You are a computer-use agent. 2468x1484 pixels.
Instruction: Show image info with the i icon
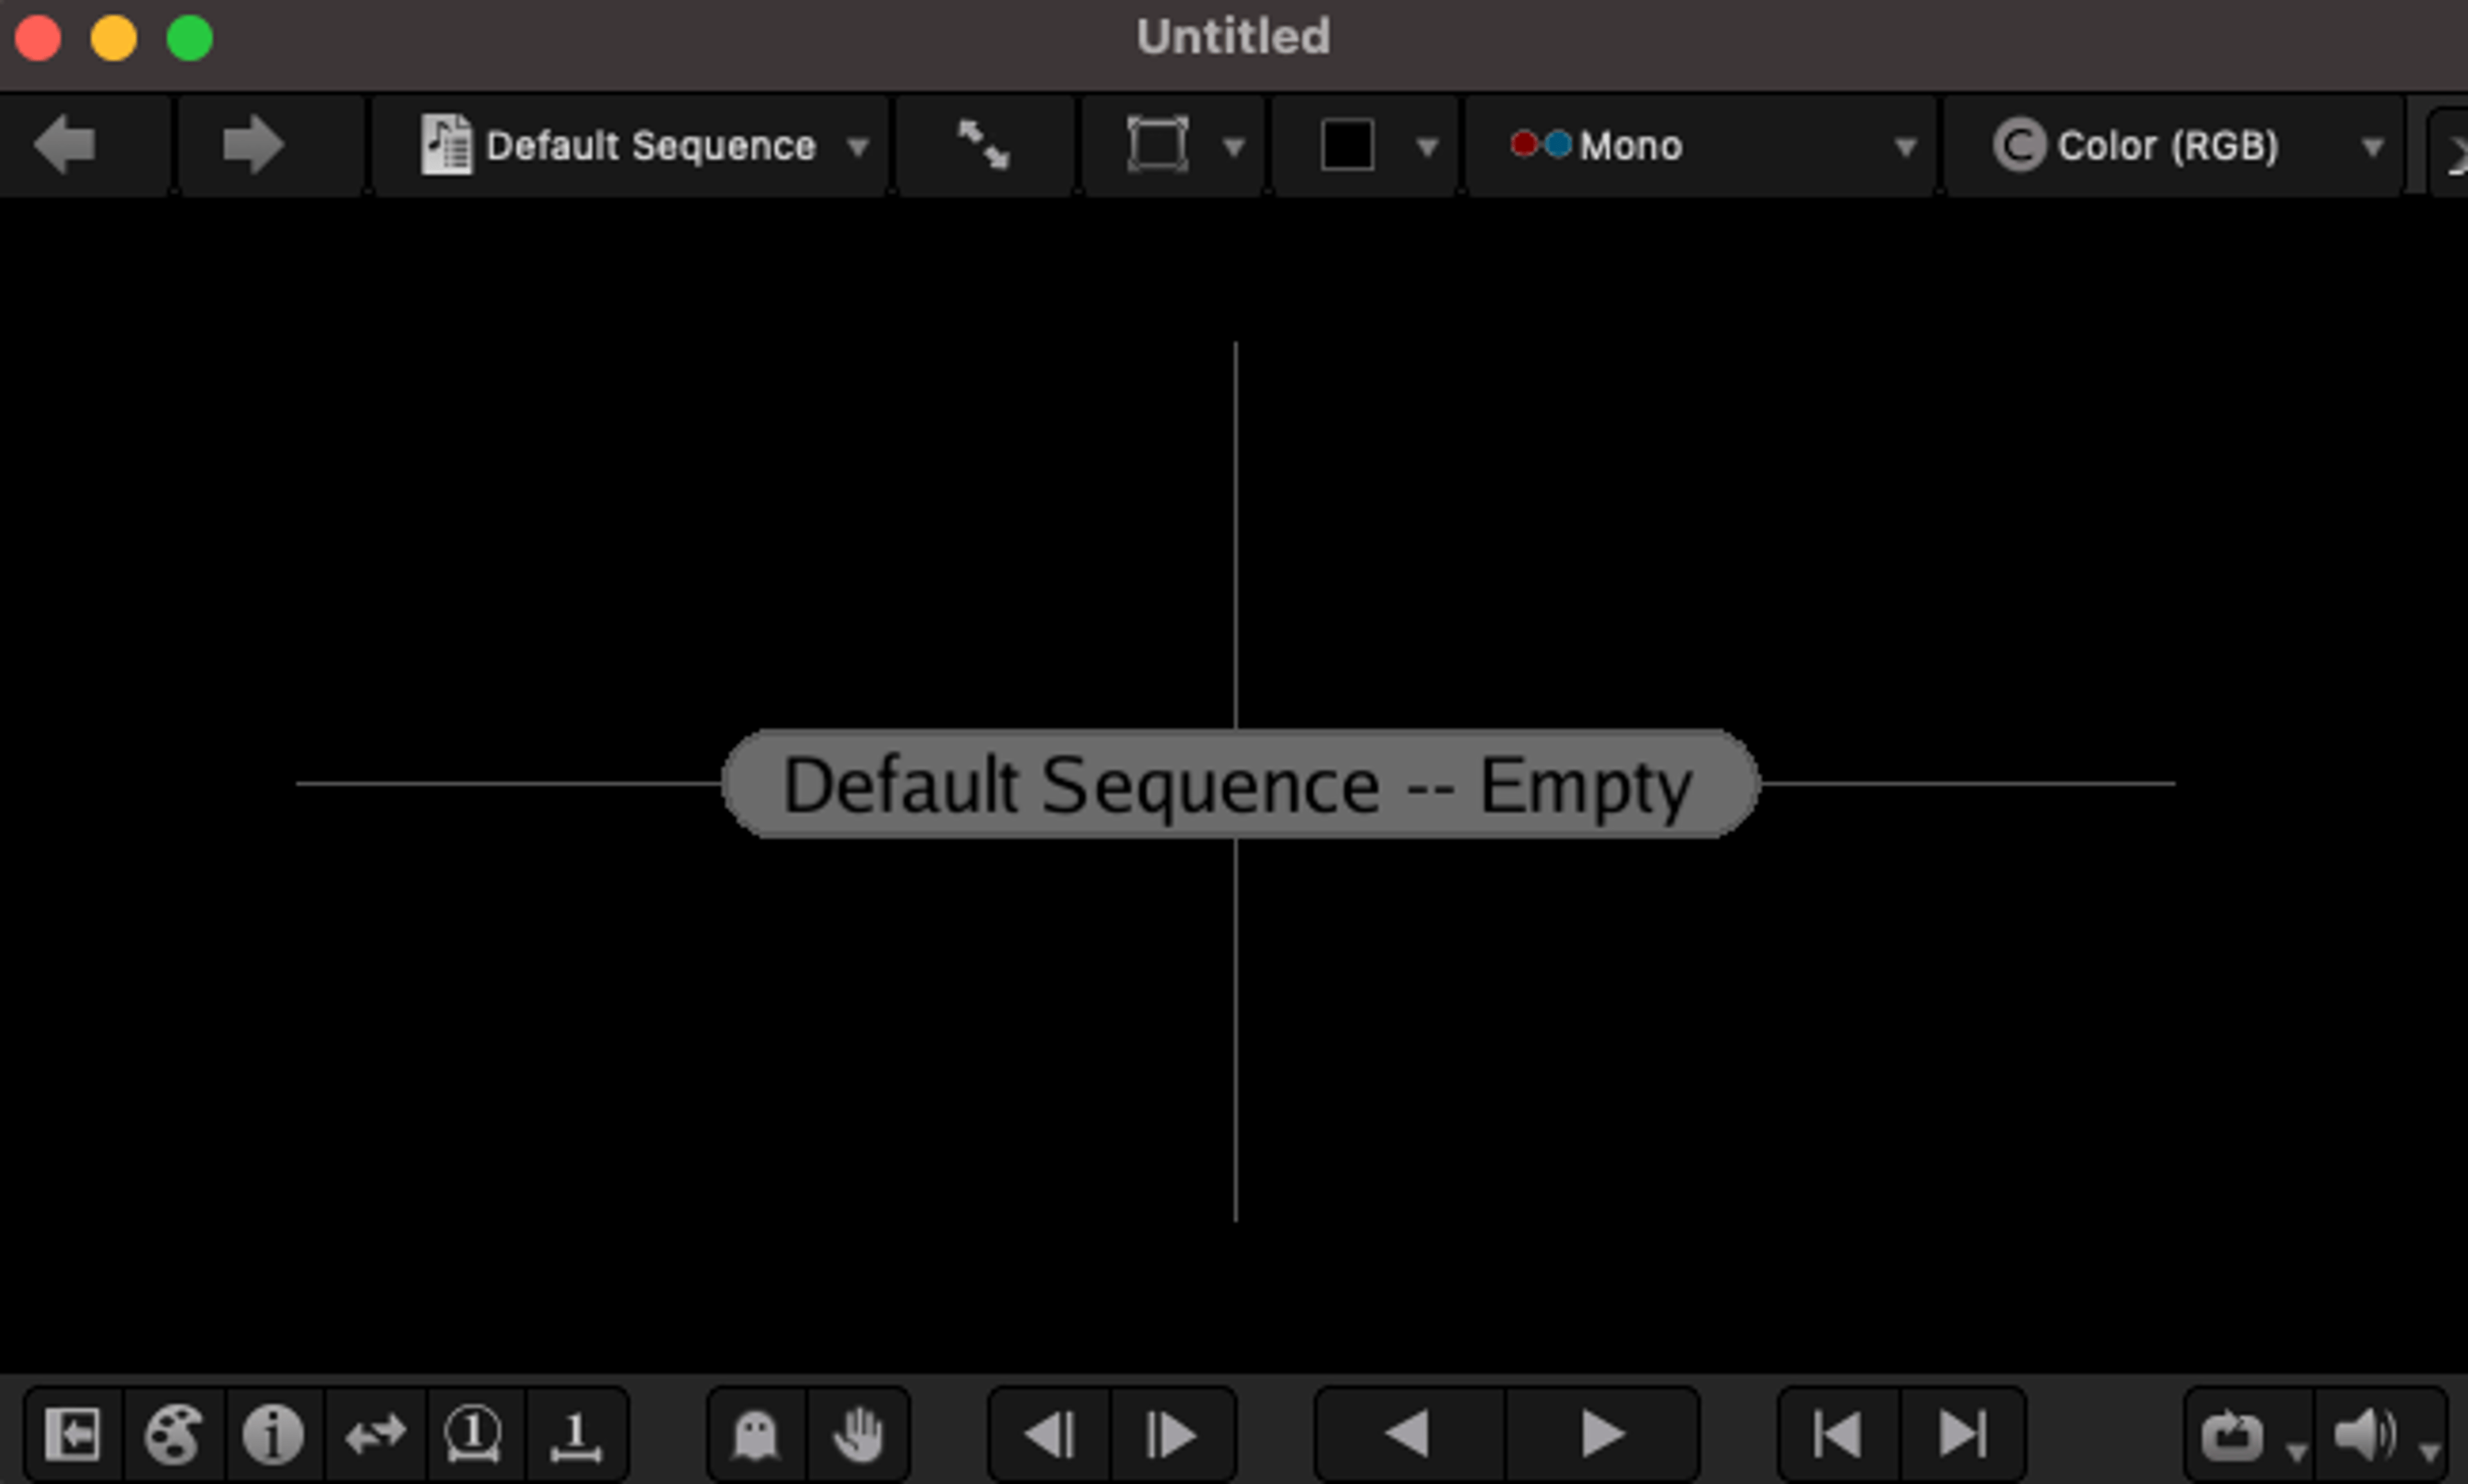(x=273, y=1435)
